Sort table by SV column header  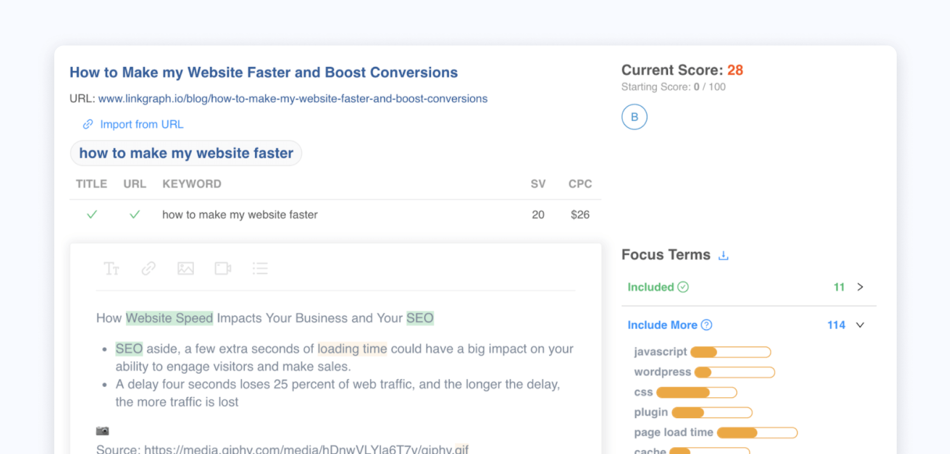pyautogui.click(x=538, y=184)
